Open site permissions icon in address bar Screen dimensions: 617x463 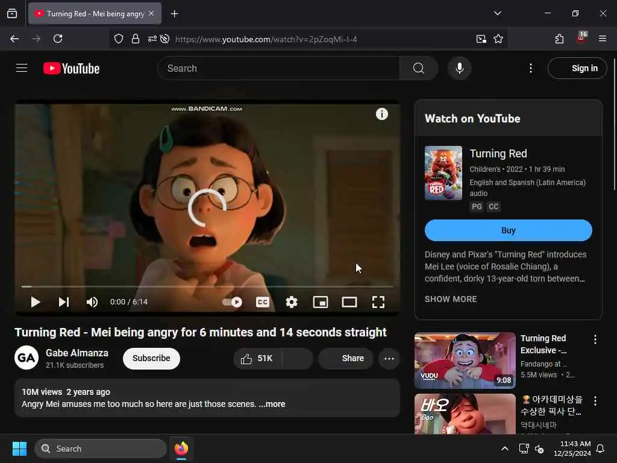click(x=152, y=39)
